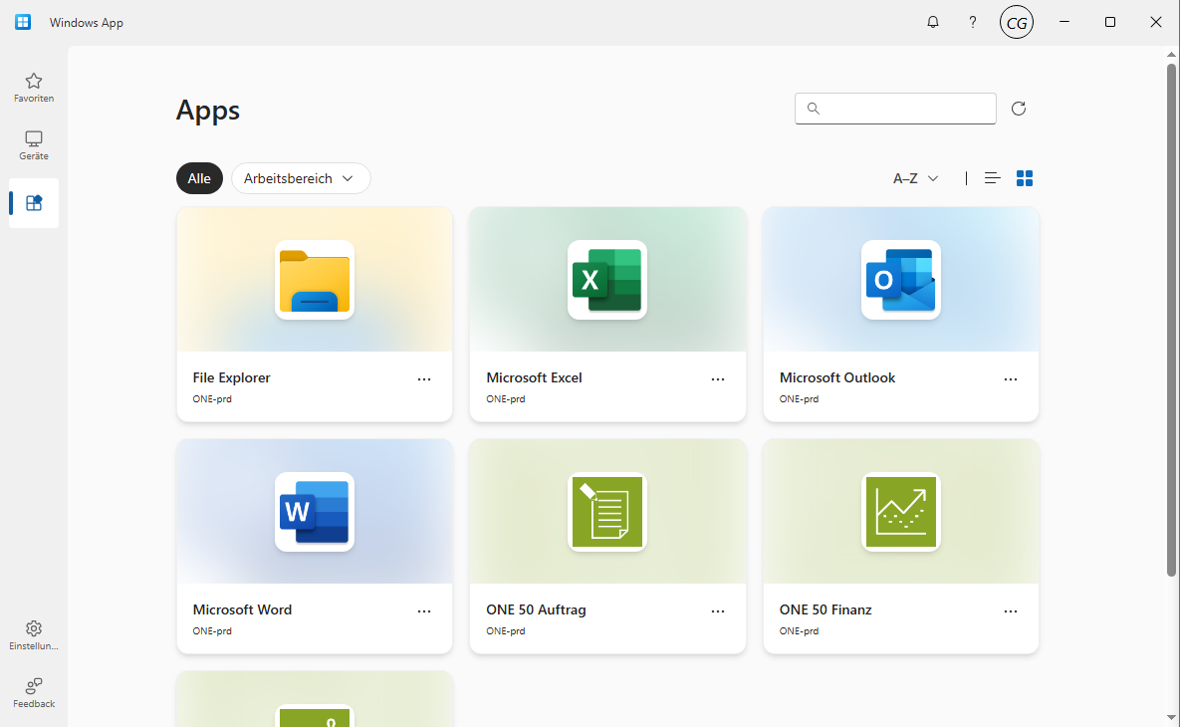Image resolution: width=1180 pixels, height=727 pixels.
Task: Click ONE-prd label under File Explorer
Action: (212, 399)
